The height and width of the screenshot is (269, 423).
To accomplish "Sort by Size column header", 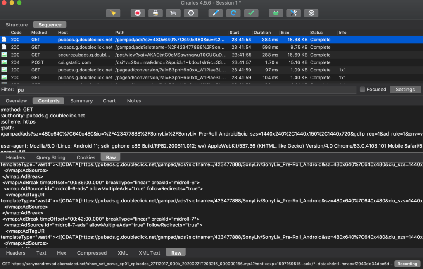I will click(x=285, y=32).
